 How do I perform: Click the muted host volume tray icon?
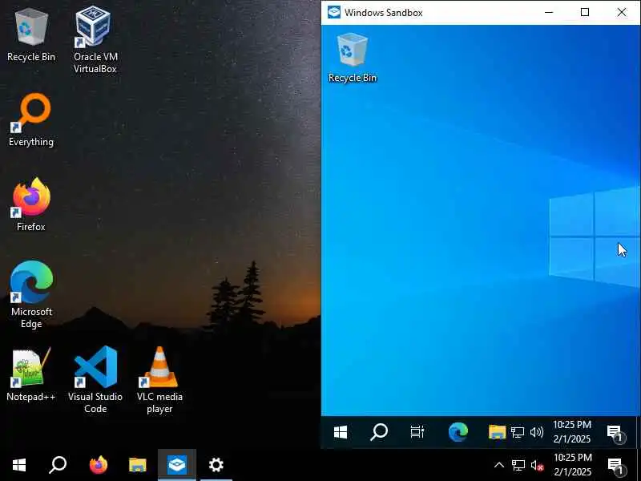point(537,466)
